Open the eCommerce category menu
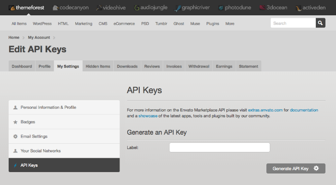The height and width of the screenshot is (185, 336). [124, 23]
